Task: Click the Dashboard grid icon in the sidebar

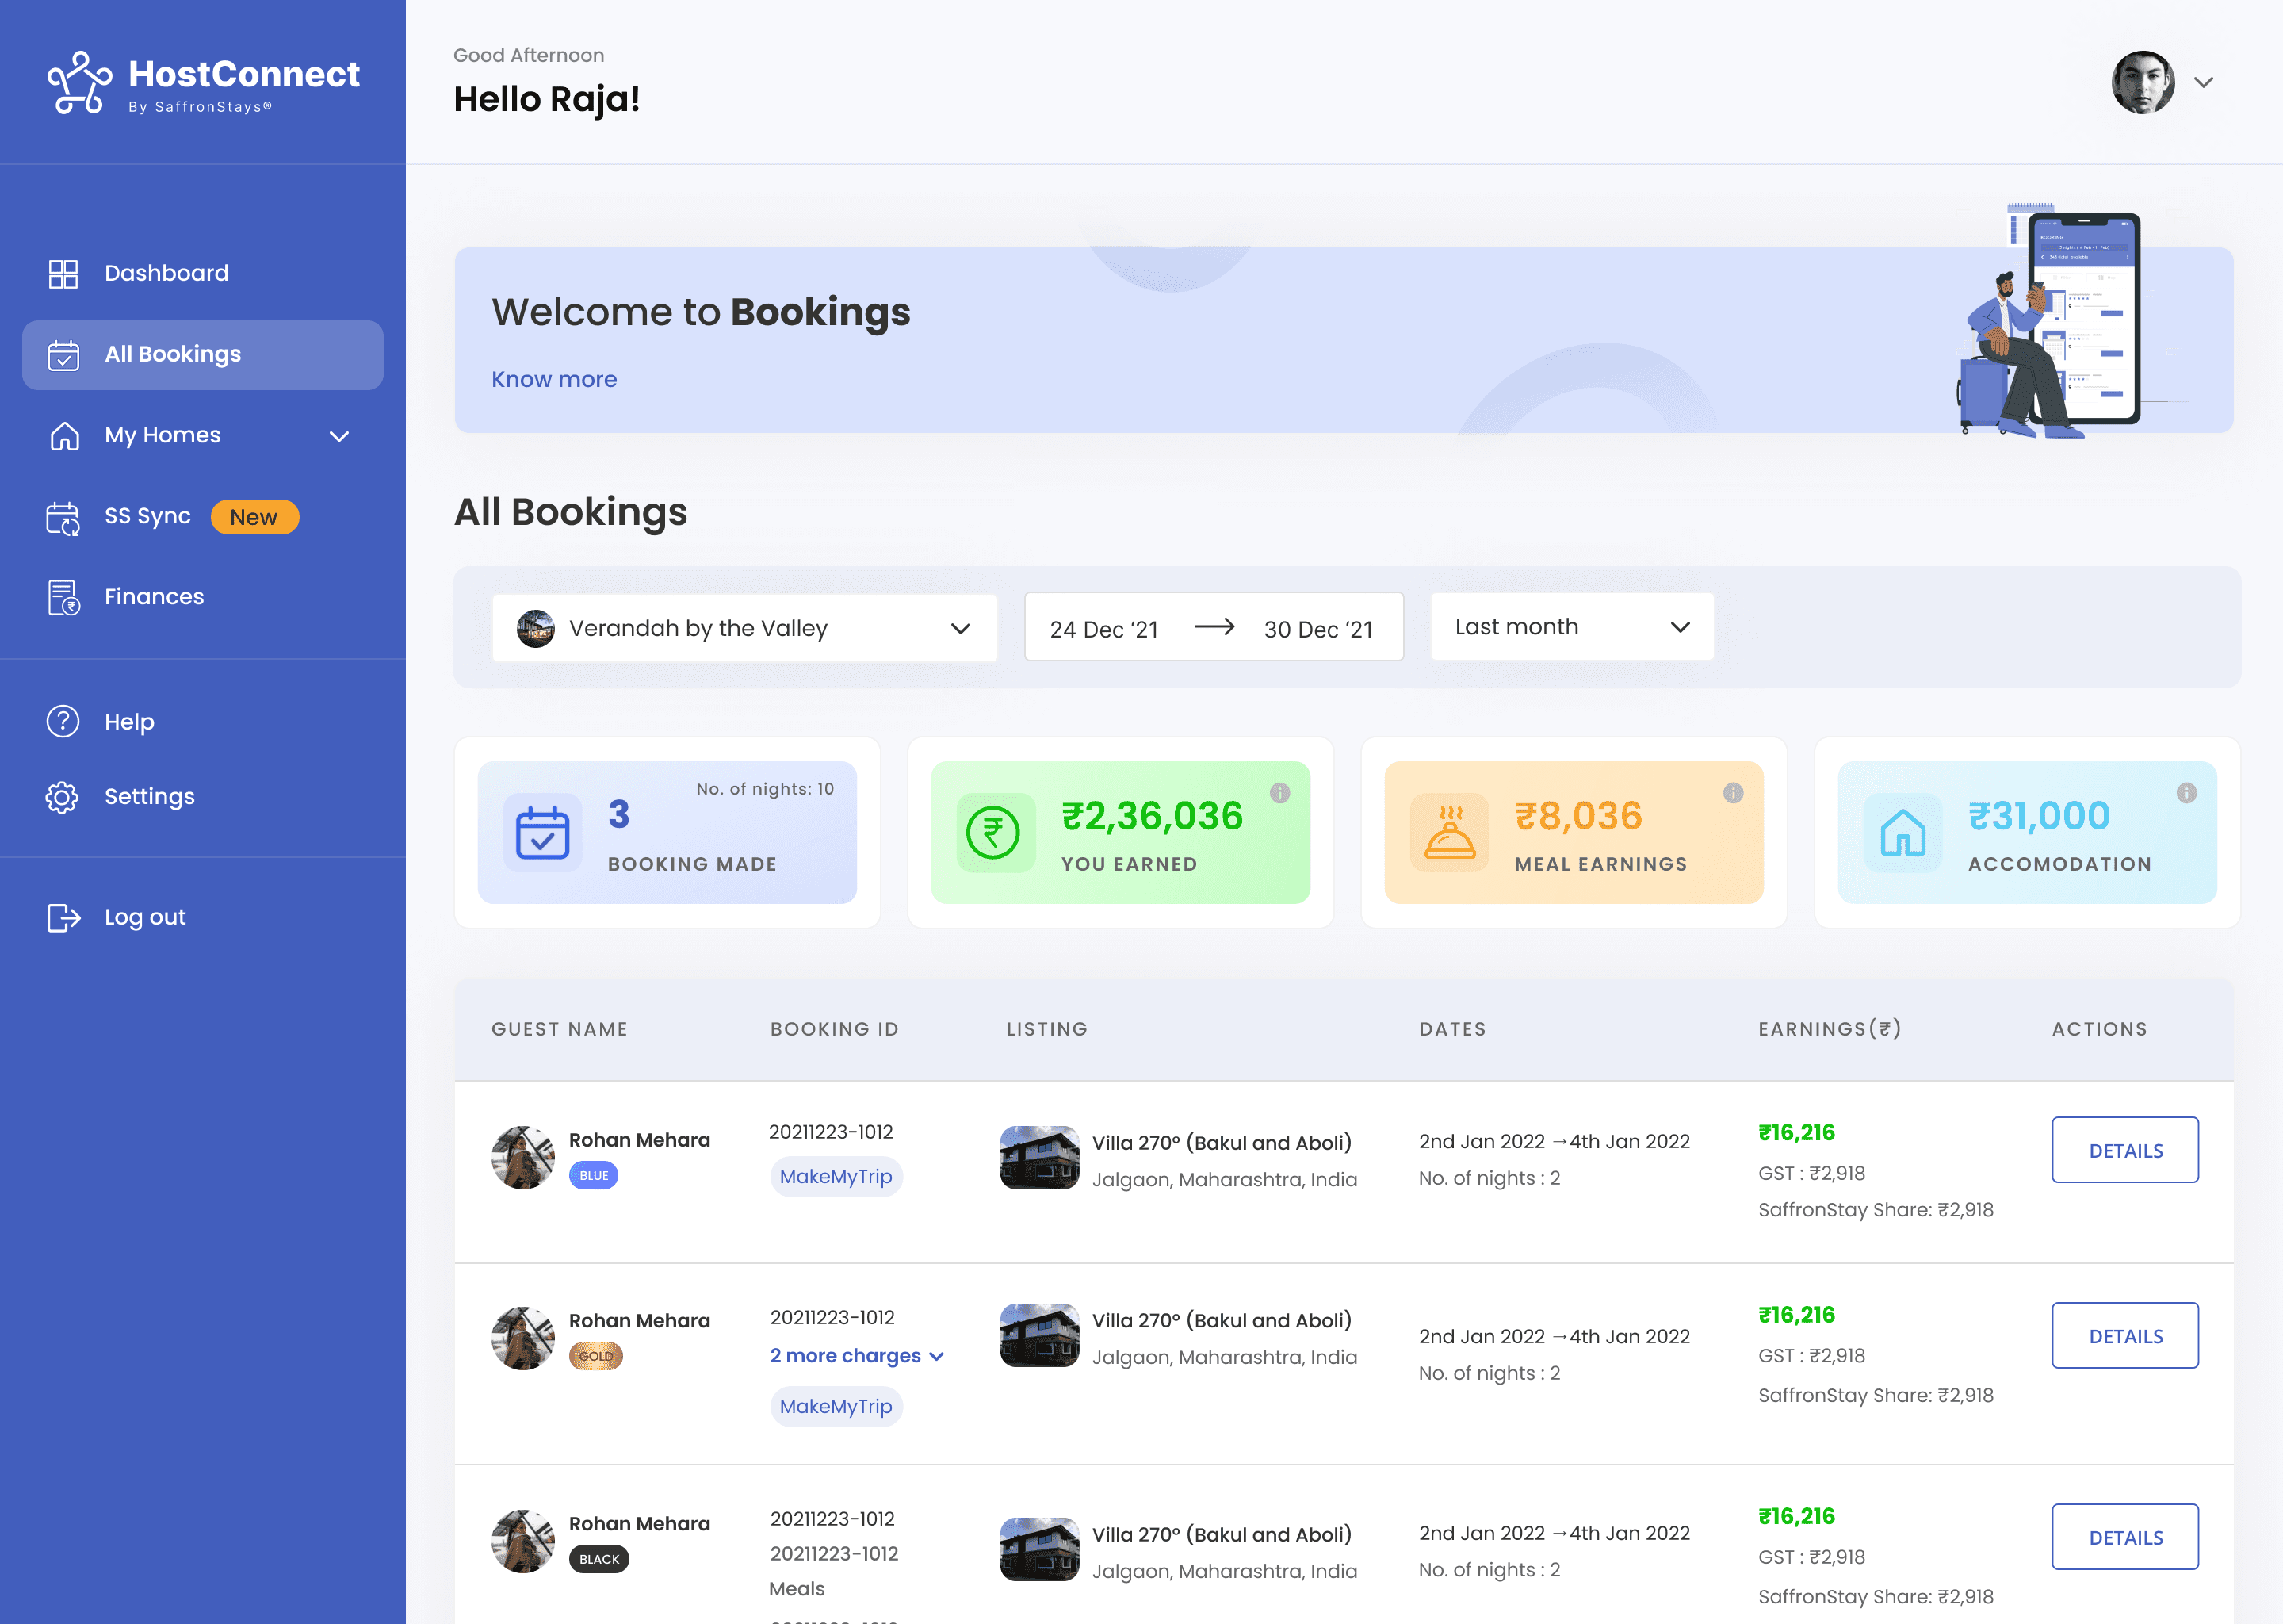Action: 63,273
